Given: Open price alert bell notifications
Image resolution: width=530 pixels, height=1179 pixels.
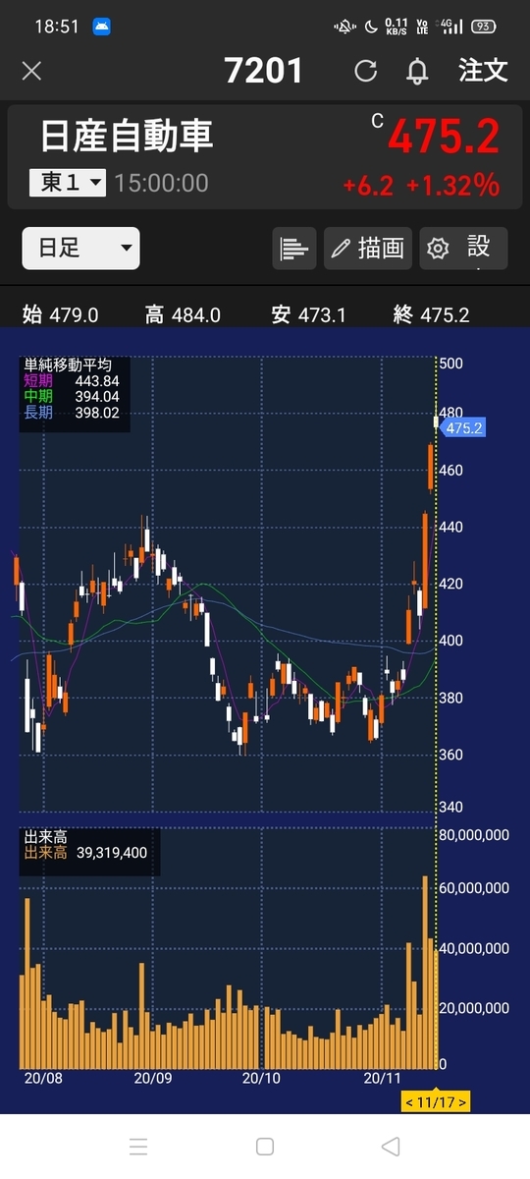Looking at the screenshot, I should coord(418,71).
